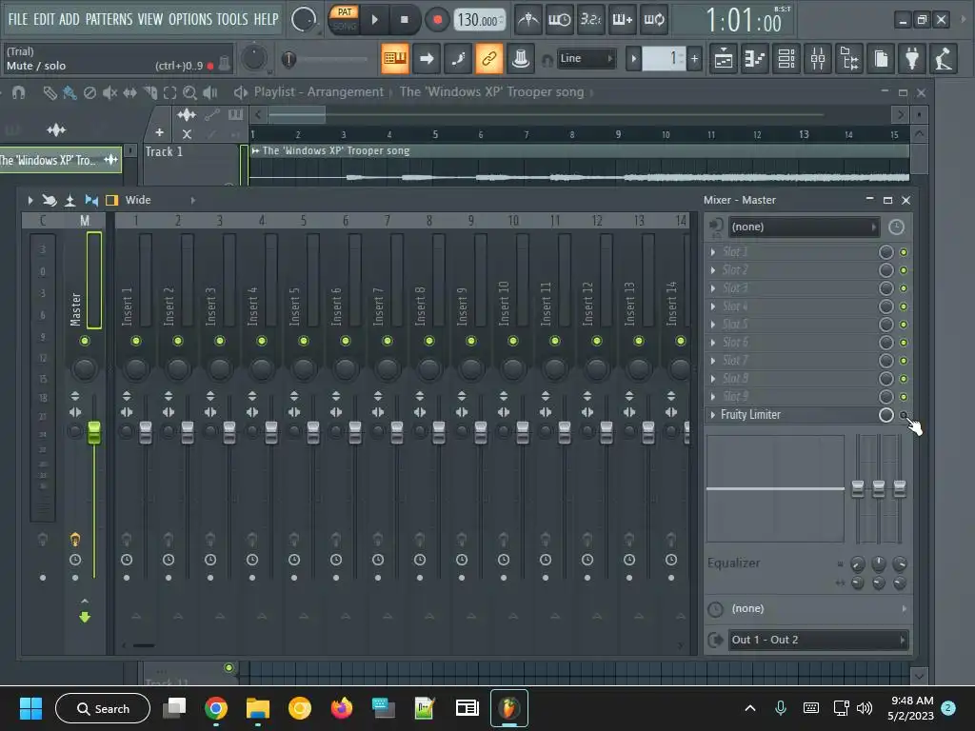Mute Insert 5 via its green light
This screenshot has width=975, height=731.
304,341
